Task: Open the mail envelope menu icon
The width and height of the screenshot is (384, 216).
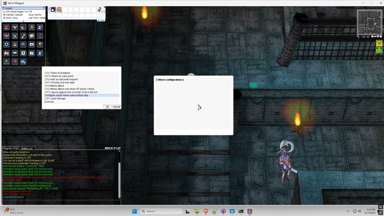Action: 31,44
